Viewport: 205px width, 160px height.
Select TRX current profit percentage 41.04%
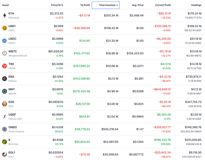[167, 68]
